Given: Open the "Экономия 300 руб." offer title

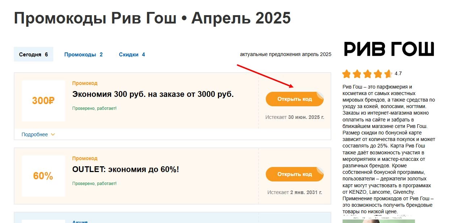Looking at the screenshot, I should [153, 95].
